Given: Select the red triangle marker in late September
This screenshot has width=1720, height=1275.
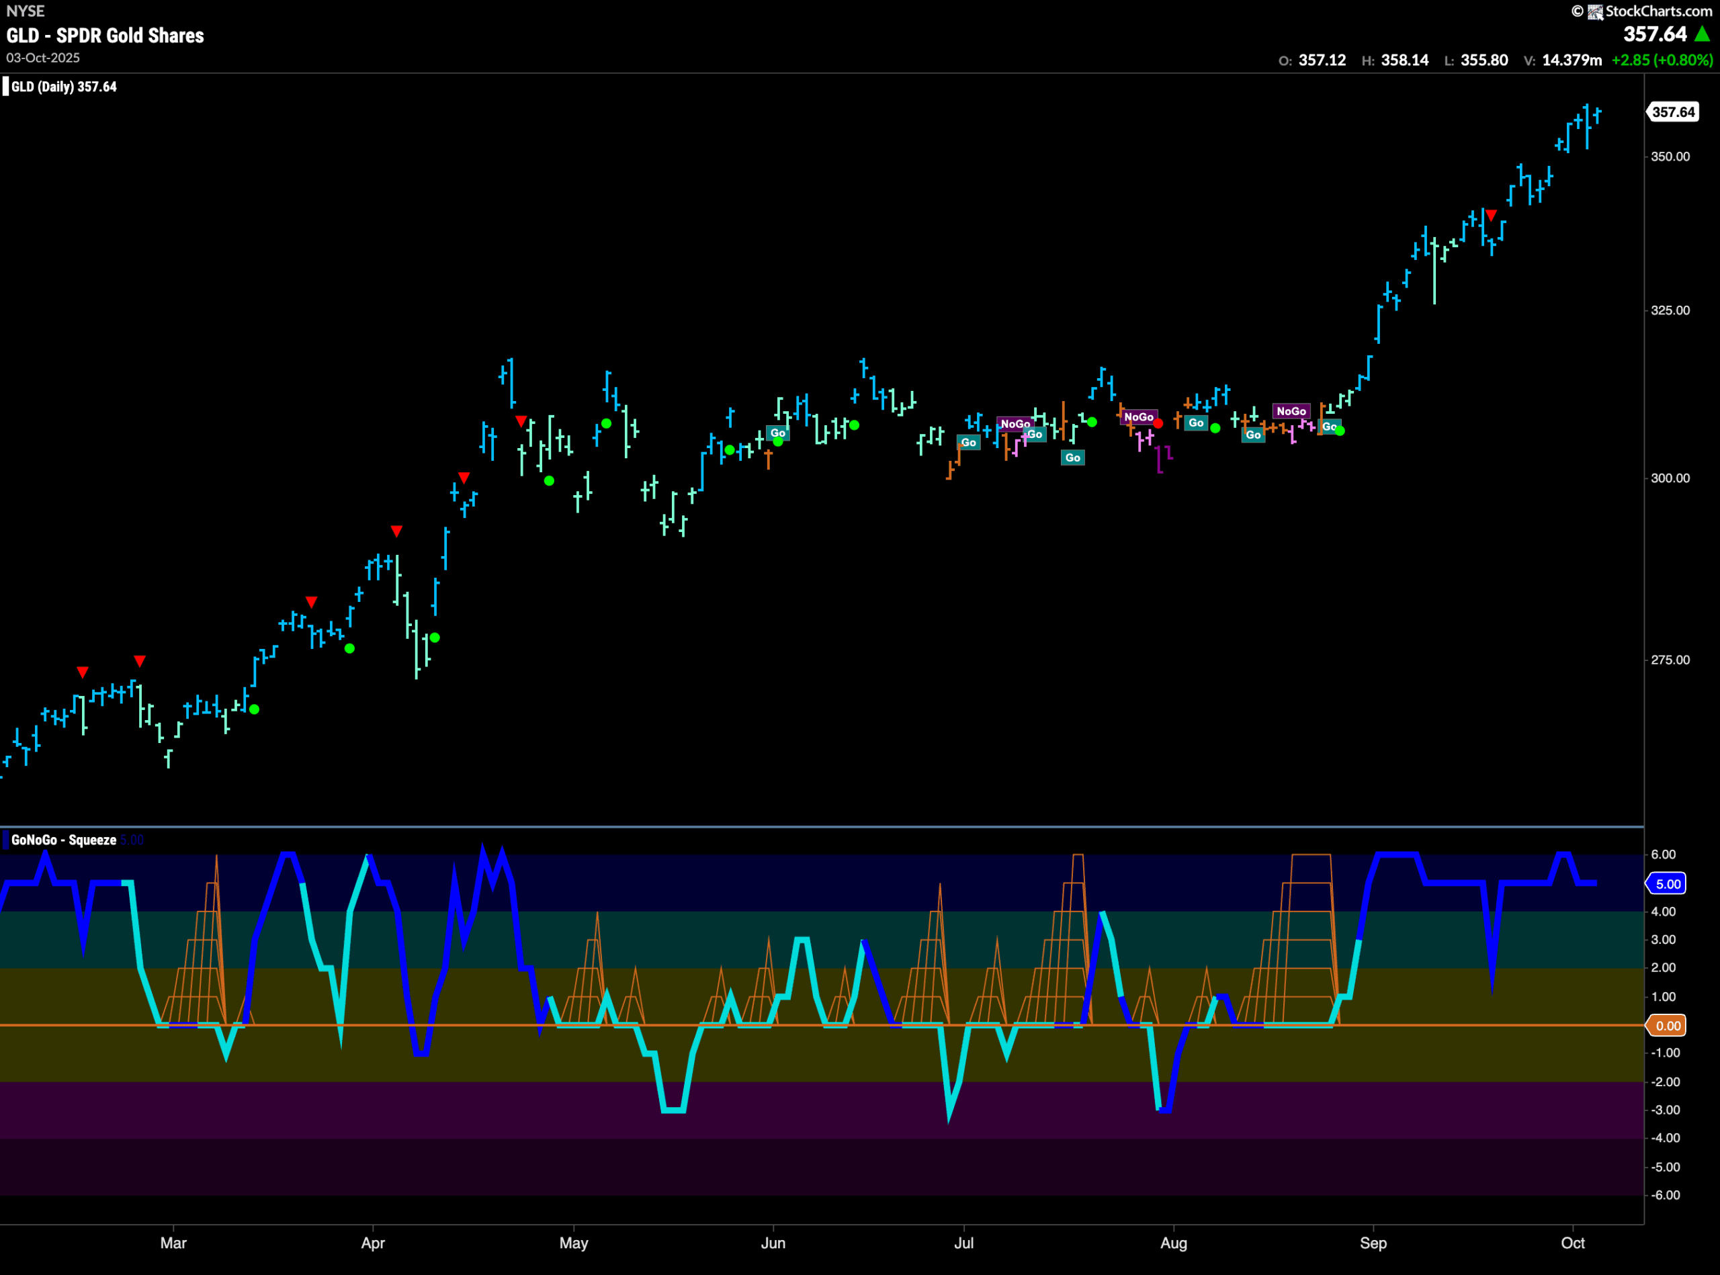Looking at the screenshot, I should (x=1491, y=216).
